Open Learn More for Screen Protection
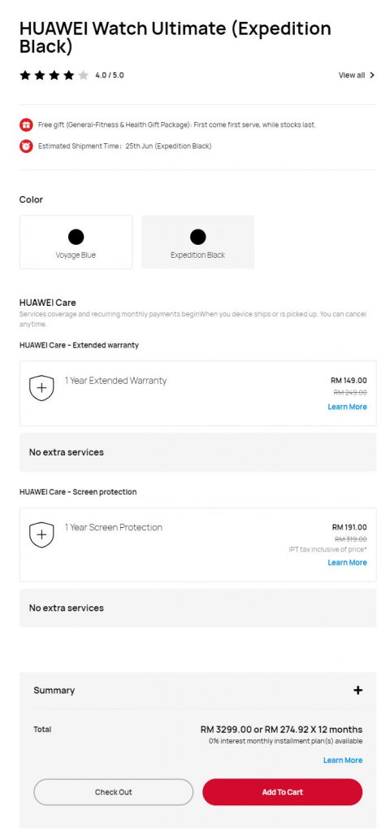The image size is (390, 833). (x=347, y=563)
